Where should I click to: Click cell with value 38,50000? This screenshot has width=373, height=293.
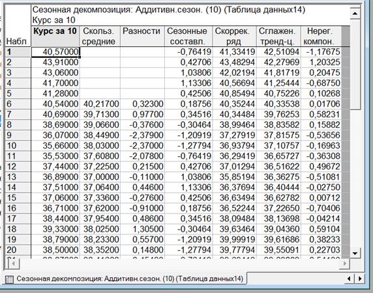(55, 250)
